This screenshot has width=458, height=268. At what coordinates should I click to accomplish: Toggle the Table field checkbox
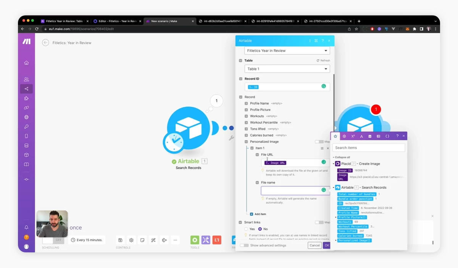[x=240, y=61]
